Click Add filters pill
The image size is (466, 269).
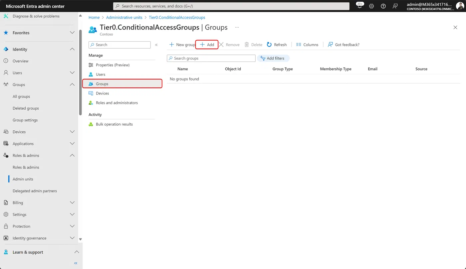273,58
